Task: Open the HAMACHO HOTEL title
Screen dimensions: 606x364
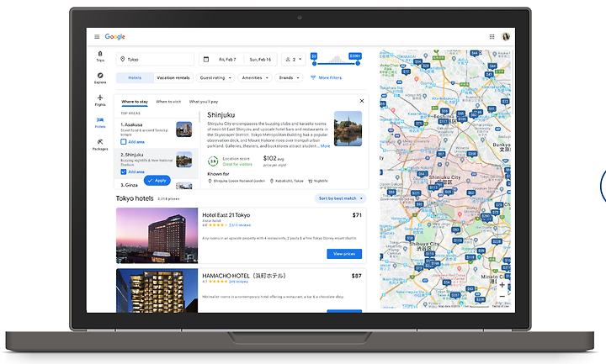Action: [244, 276]
